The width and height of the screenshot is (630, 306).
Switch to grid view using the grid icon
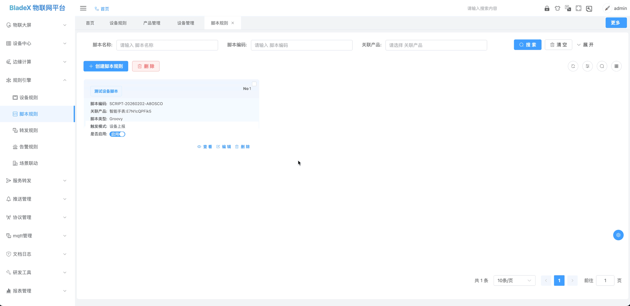point(616,66)
